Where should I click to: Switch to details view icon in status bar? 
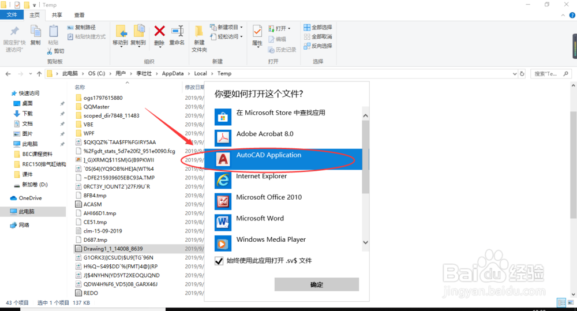(561, 302)
